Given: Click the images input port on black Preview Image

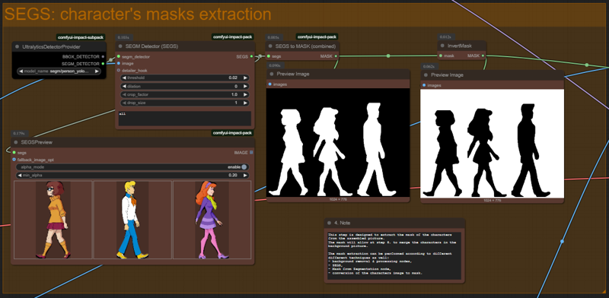Looking at the screenshot, I should pos(270,84).
